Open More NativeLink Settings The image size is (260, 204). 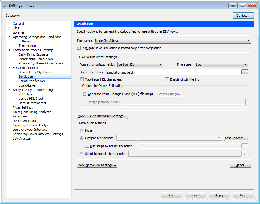(97, 165)
